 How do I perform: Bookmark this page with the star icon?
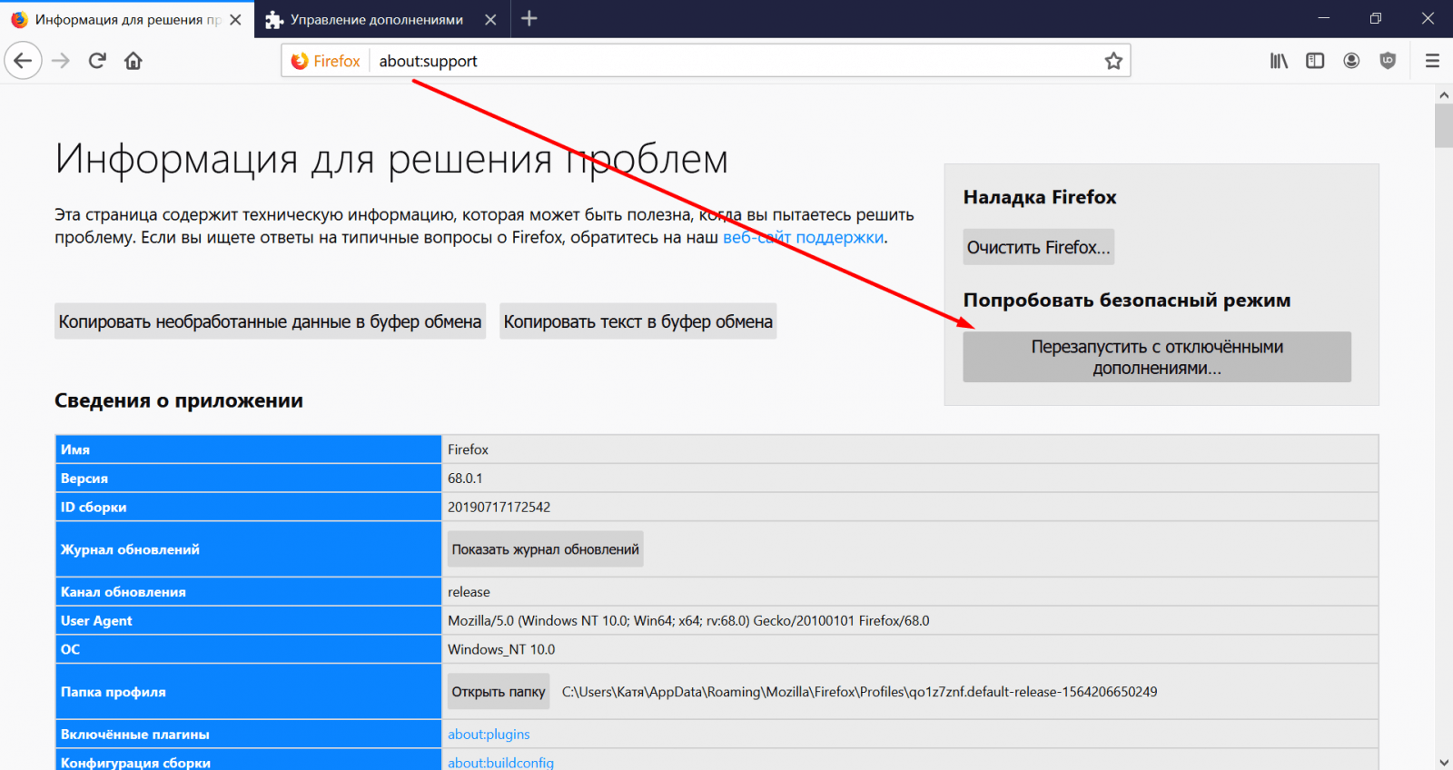(x=1113, y=61)
